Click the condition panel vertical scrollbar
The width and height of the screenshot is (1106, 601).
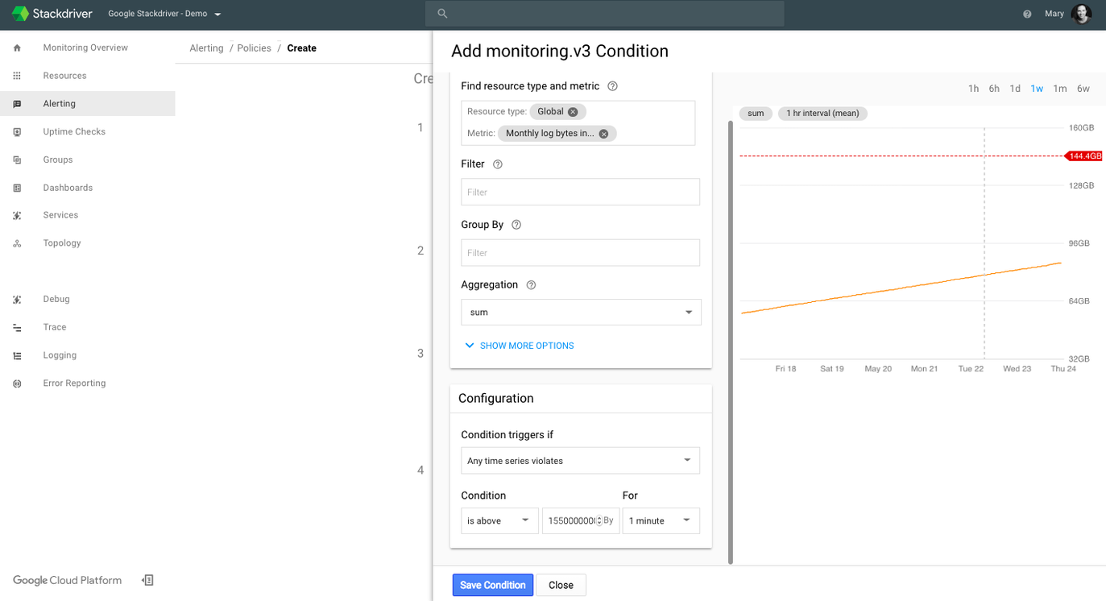tap(731, 342)
